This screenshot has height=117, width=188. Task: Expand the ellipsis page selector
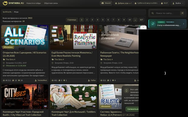(135, 20)
